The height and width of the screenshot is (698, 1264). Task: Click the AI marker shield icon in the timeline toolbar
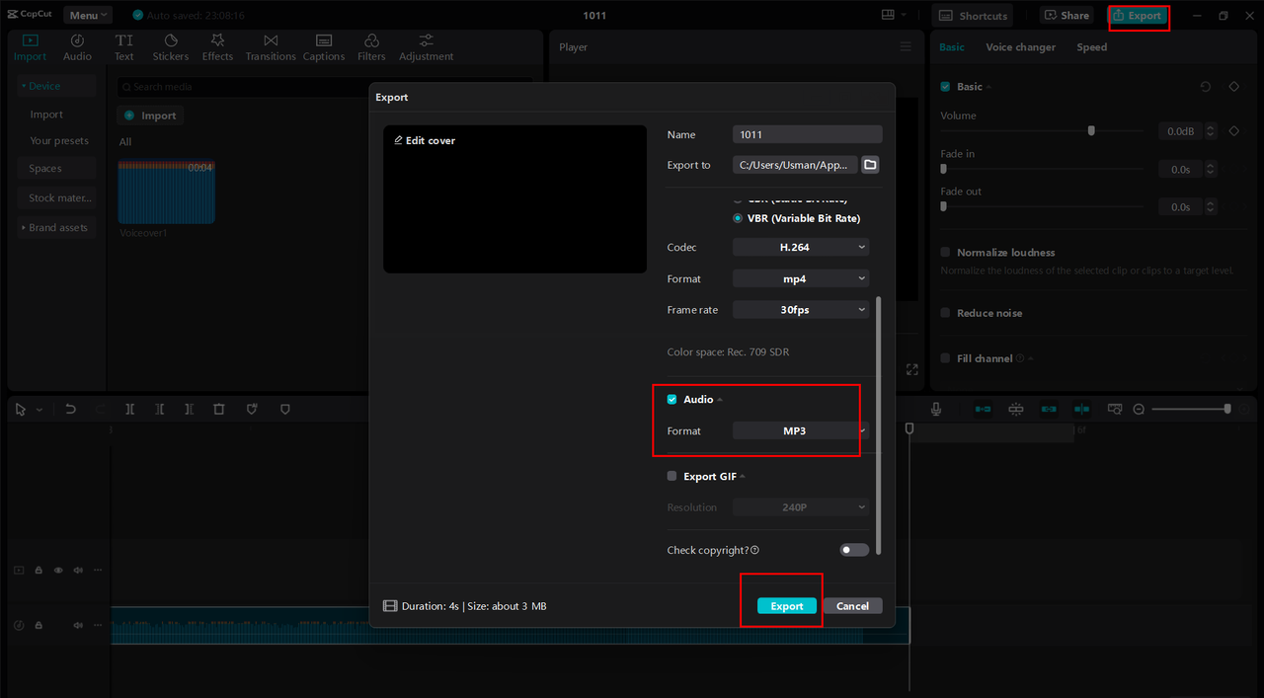pos(253,409)
